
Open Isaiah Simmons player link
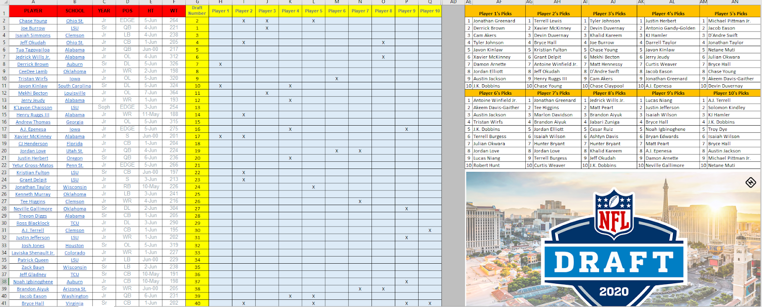pos(33,35)
